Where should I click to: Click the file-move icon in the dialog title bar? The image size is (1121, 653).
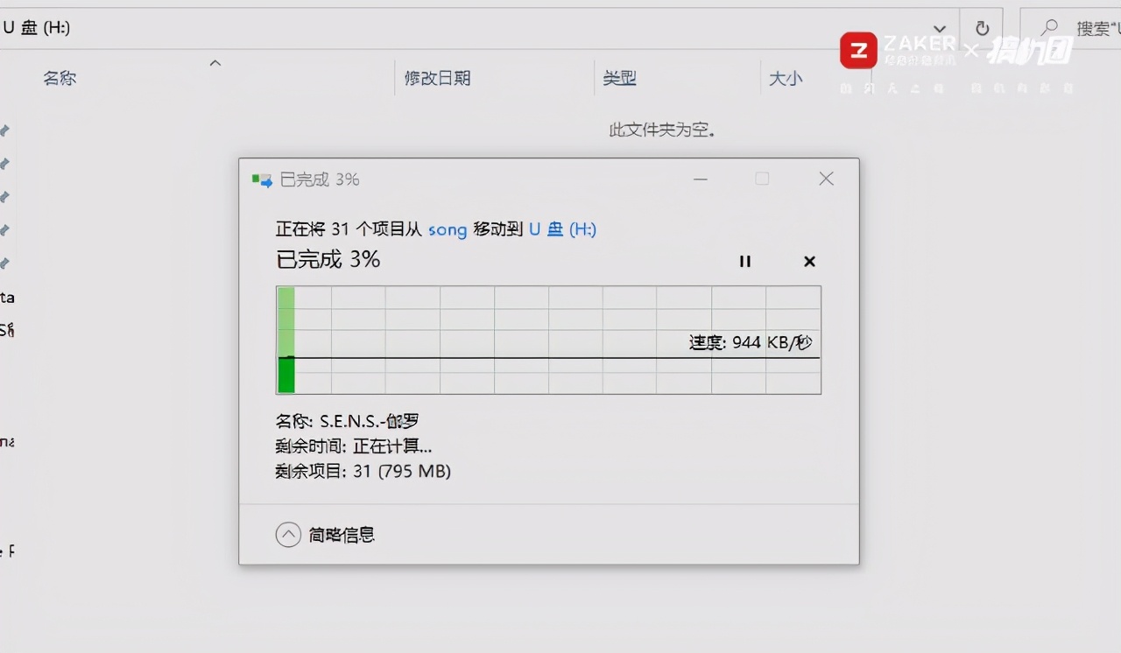click(x=261, y=179)
